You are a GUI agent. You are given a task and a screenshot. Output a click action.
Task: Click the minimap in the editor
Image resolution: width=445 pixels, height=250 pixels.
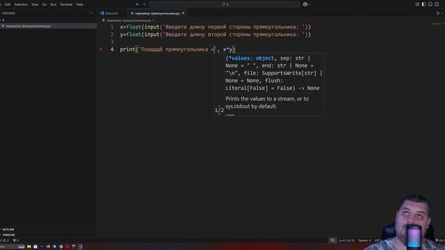click(438, 24)
